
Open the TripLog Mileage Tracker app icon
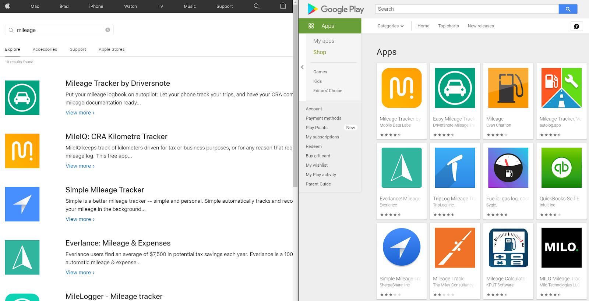455,168
